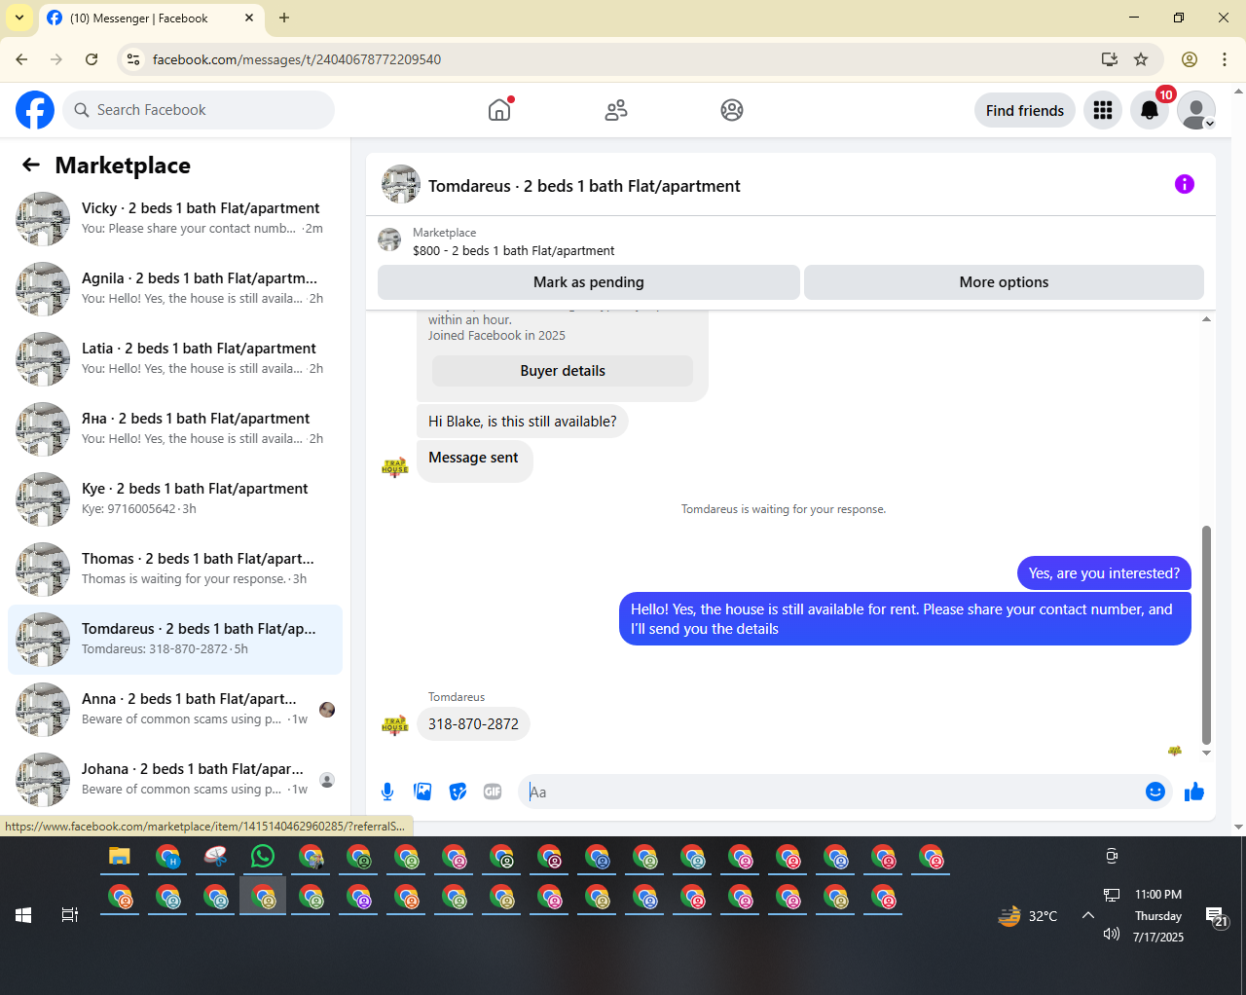Open the Facebook Home icon
Image resolution: width=1246 pixels, height=995 pixels.
tap(499, 110)
